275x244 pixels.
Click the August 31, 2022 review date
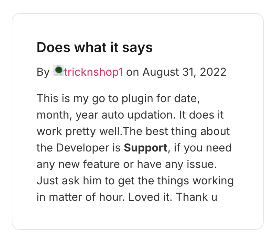pos(184,72)
